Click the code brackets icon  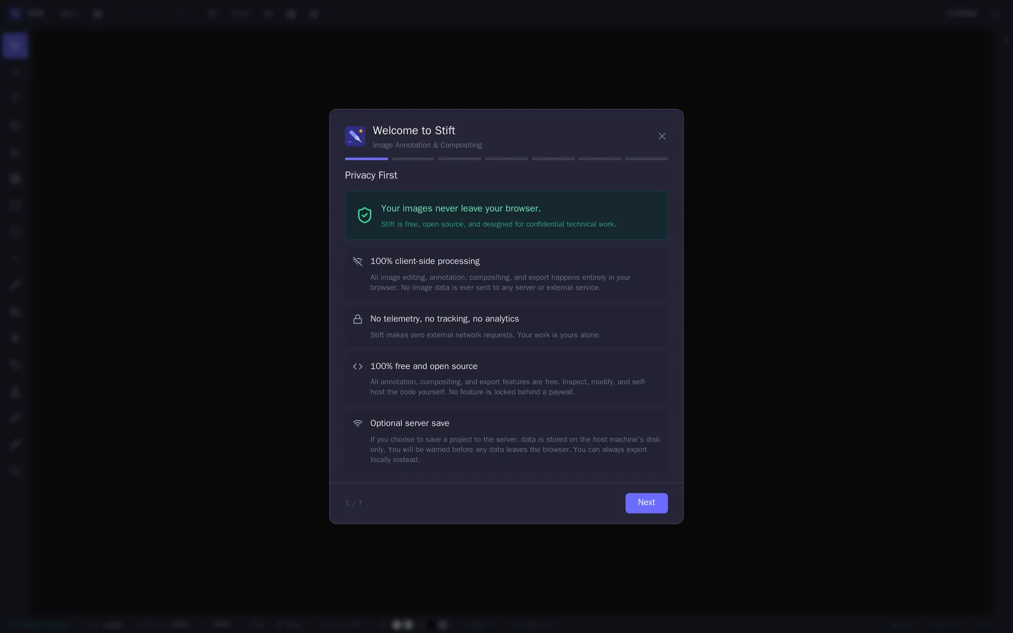(x=357, y=366)
